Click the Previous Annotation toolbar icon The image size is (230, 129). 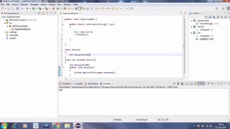(103, 9)
